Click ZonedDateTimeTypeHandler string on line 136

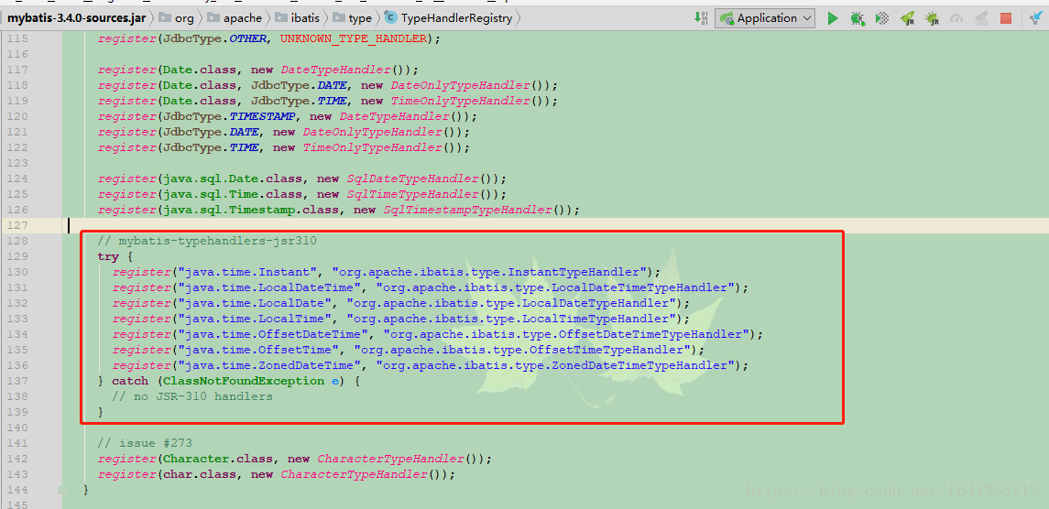click(555, 365)
